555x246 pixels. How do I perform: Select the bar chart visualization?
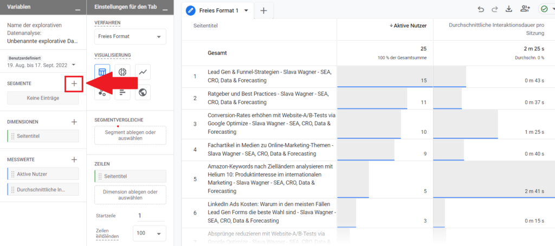[122, 92]
